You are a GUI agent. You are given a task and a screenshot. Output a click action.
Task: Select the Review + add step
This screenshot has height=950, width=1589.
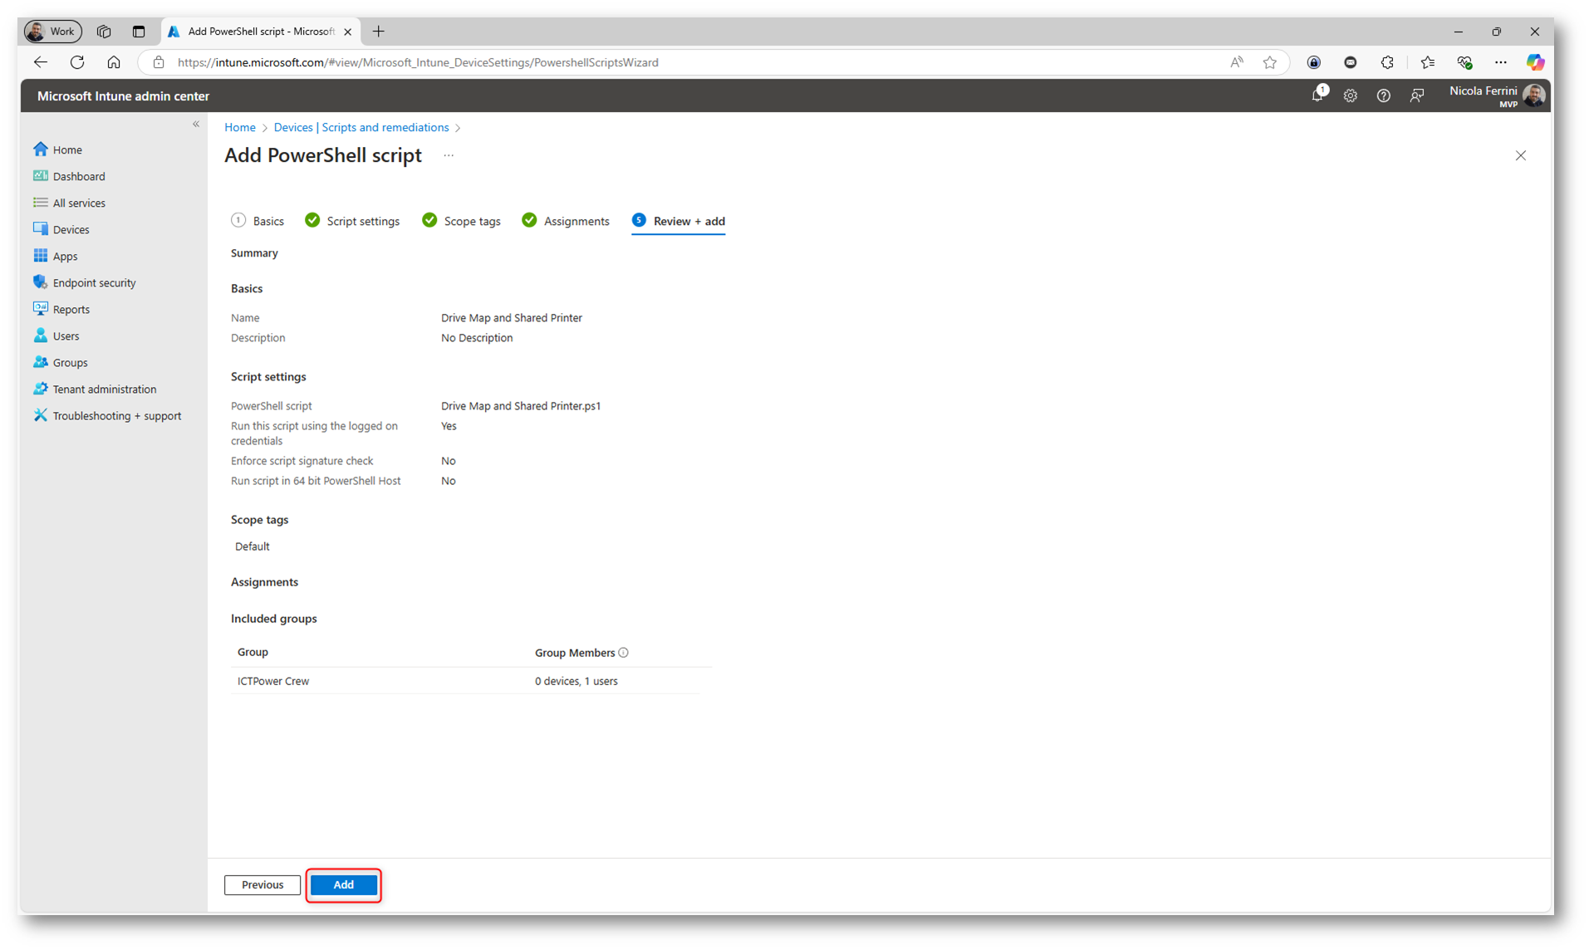tap(679, 221)
